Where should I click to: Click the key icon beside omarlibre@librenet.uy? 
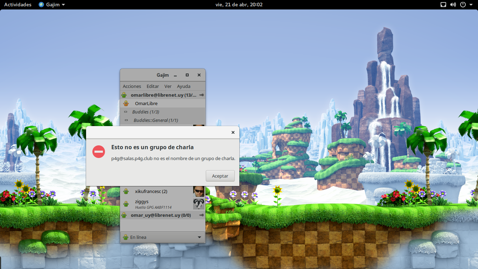202,95
